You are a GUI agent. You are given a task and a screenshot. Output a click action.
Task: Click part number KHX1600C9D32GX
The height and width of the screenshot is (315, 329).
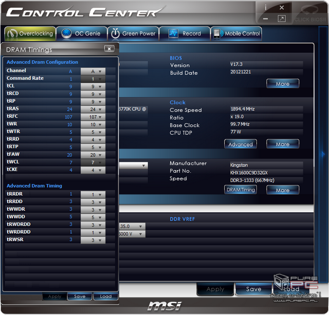[x=249, y=173]
